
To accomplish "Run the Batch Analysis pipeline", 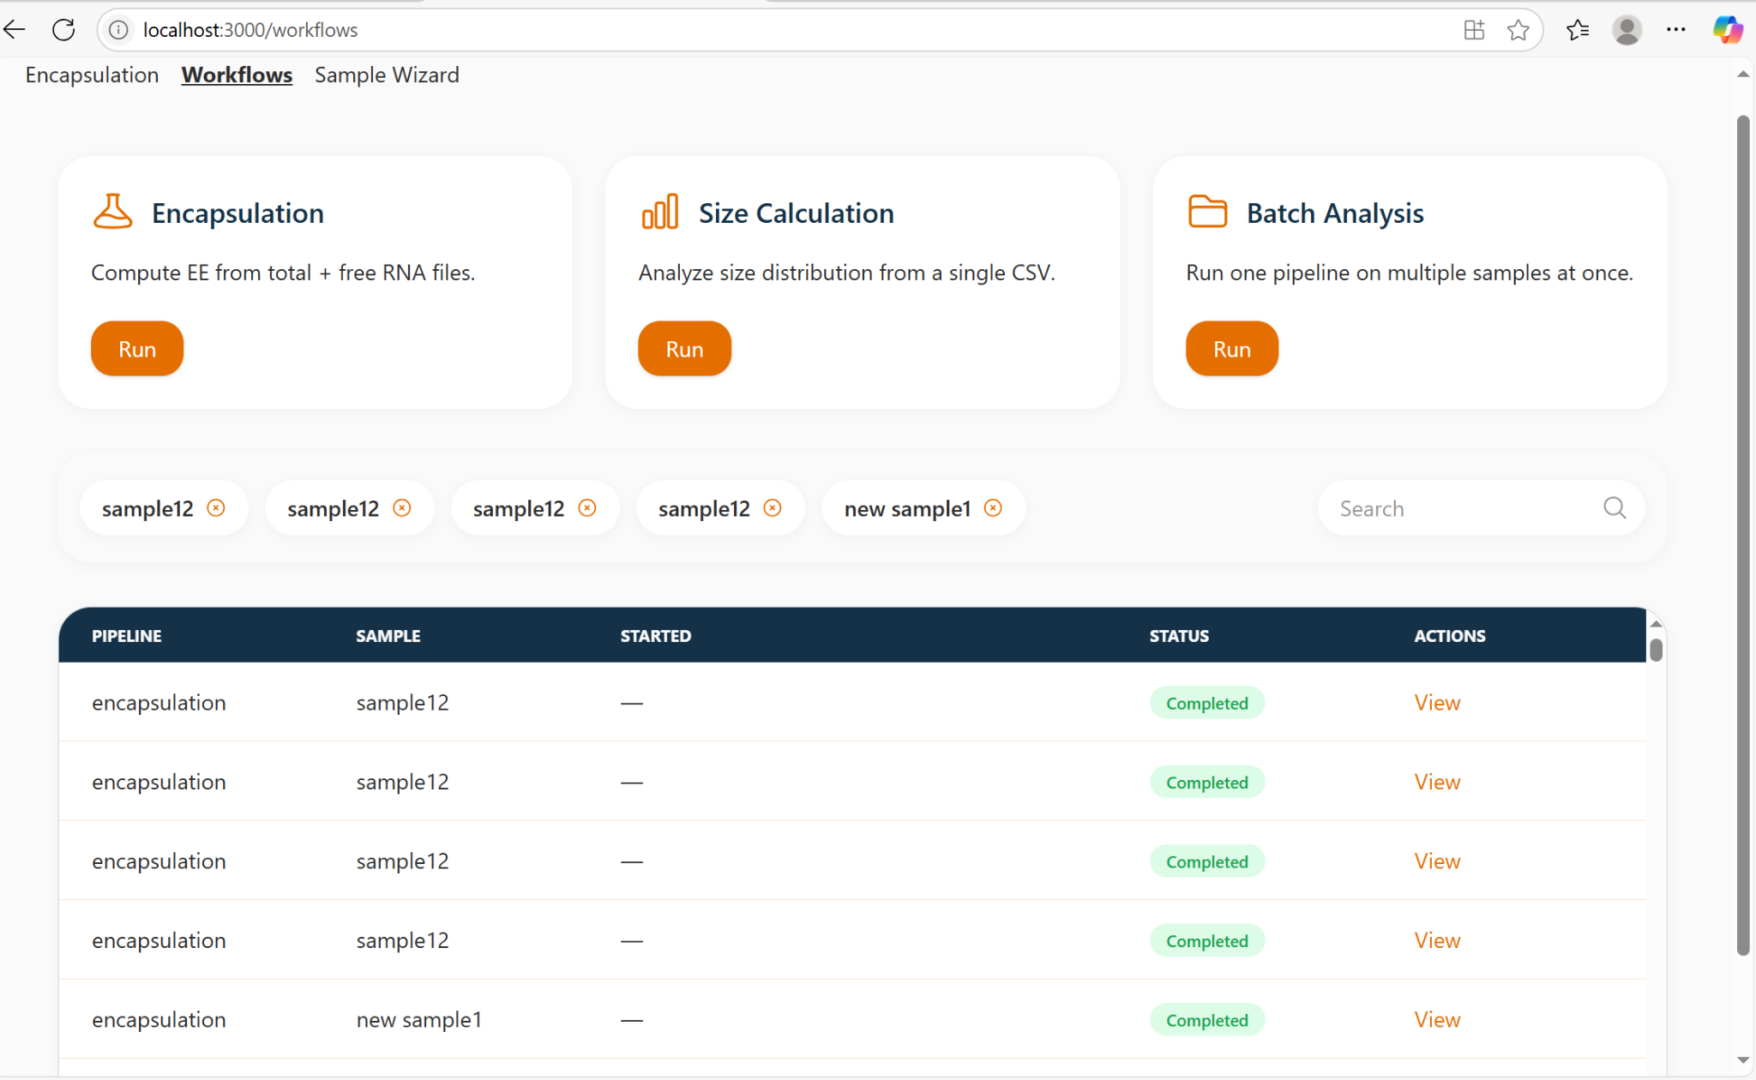I will [x=1230, y=348].
